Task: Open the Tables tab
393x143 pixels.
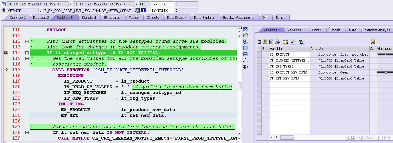Action: tap(134, 17)
